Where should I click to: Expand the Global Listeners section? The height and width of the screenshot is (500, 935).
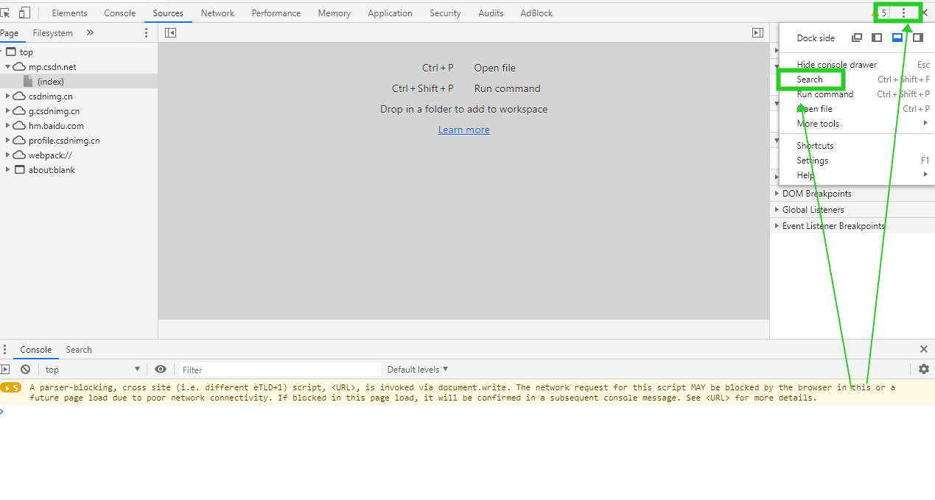(852, 210)
